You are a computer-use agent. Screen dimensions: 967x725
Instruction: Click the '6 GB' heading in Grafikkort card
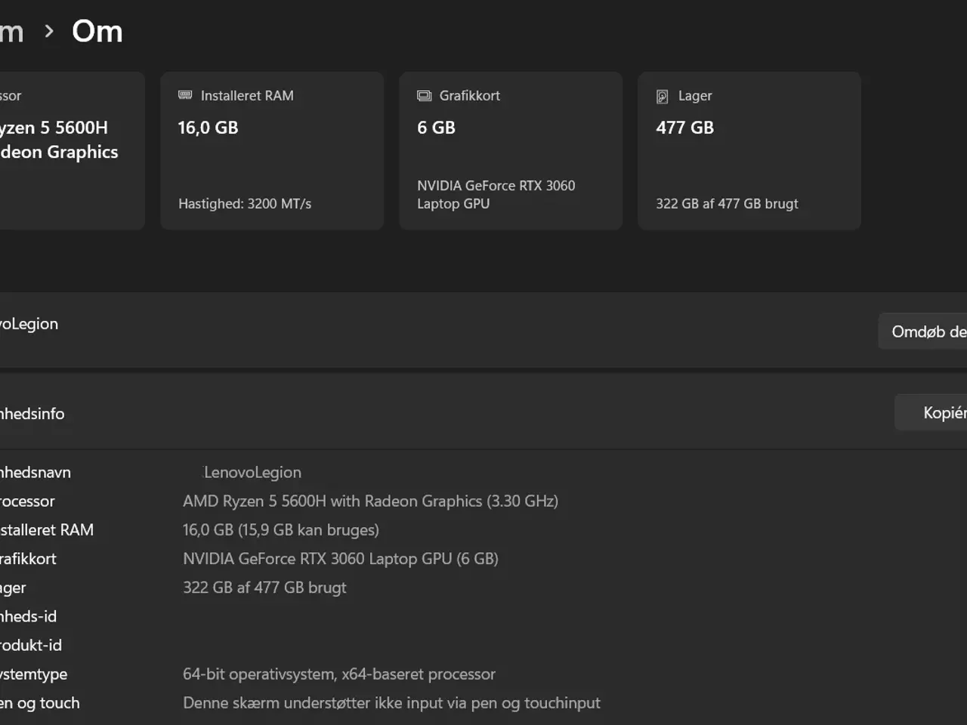coord(437,128)
